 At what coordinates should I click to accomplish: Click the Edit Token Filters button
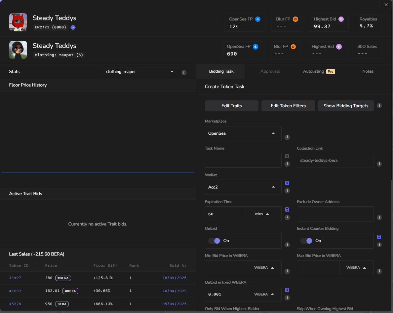click(288, 106)
